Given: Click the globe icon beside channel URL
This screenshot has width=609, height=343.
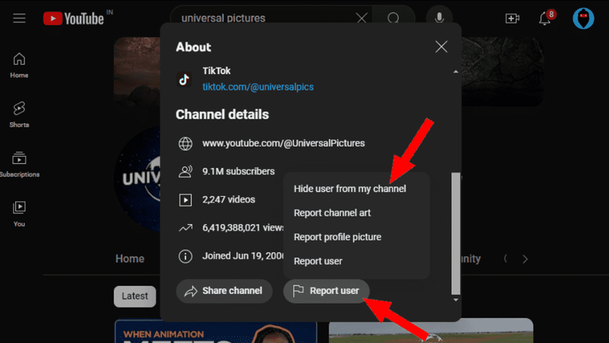Looking at the screenshot, I should [x=185, y=144].
